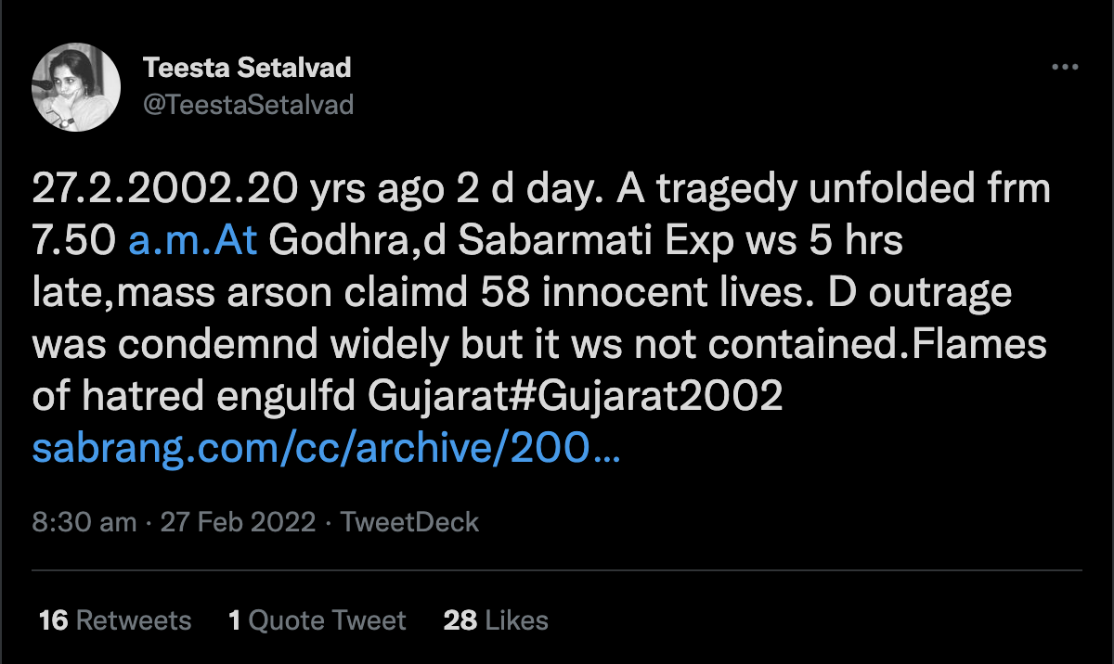Click the 8:30 am timestamp
The height and width of the screenshot is (664, 1114).
84,522
